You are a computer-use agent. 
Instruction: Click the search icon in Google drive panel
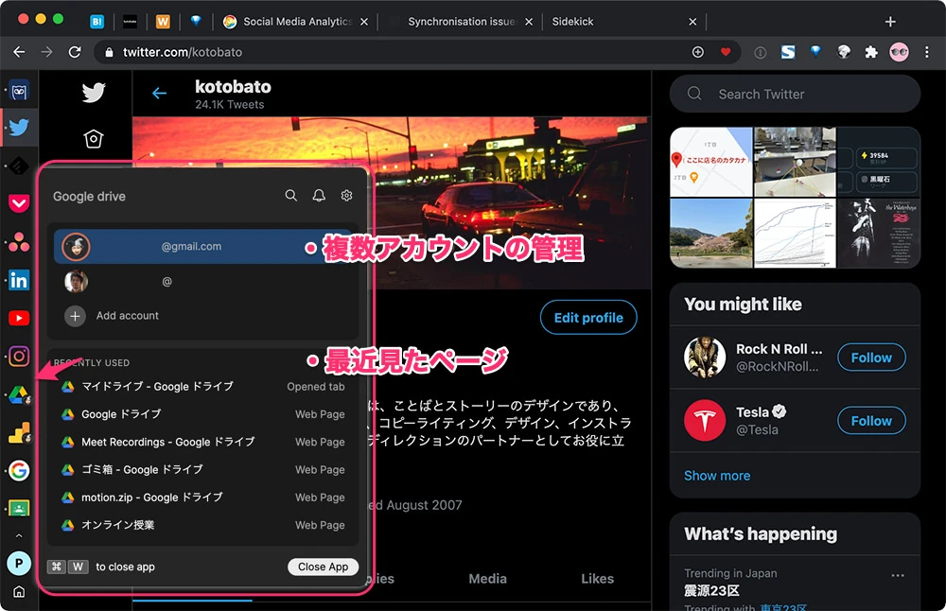(291, 196)
